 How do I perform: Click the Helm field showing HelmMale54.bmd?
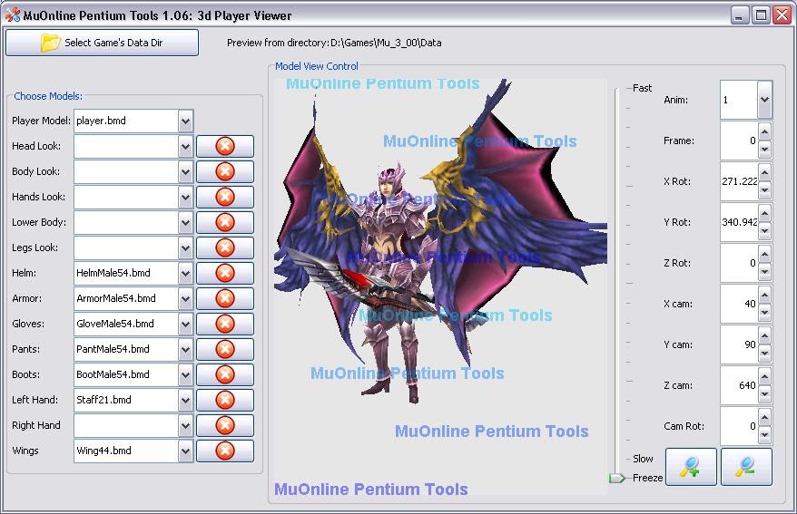126,273
